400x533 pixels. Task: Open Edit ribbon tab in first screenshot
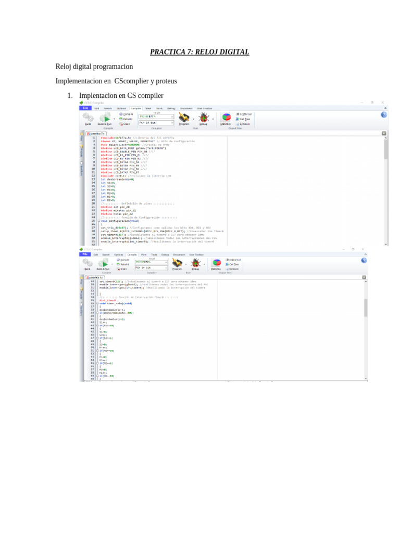click(96, 108)
